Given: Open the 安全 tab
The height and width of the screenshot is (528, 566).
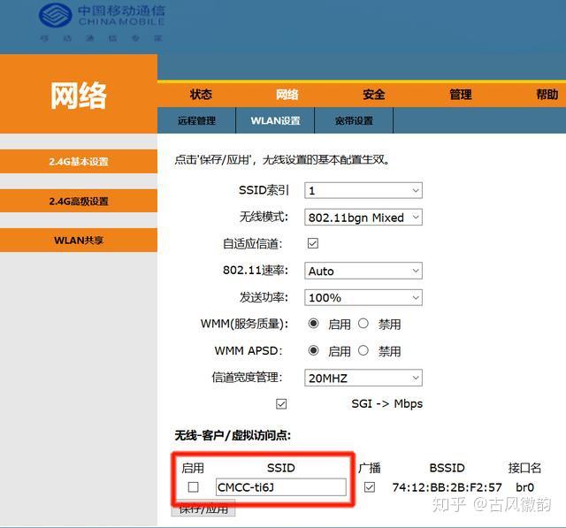Looking at the screenshot, I should point(374,95).
